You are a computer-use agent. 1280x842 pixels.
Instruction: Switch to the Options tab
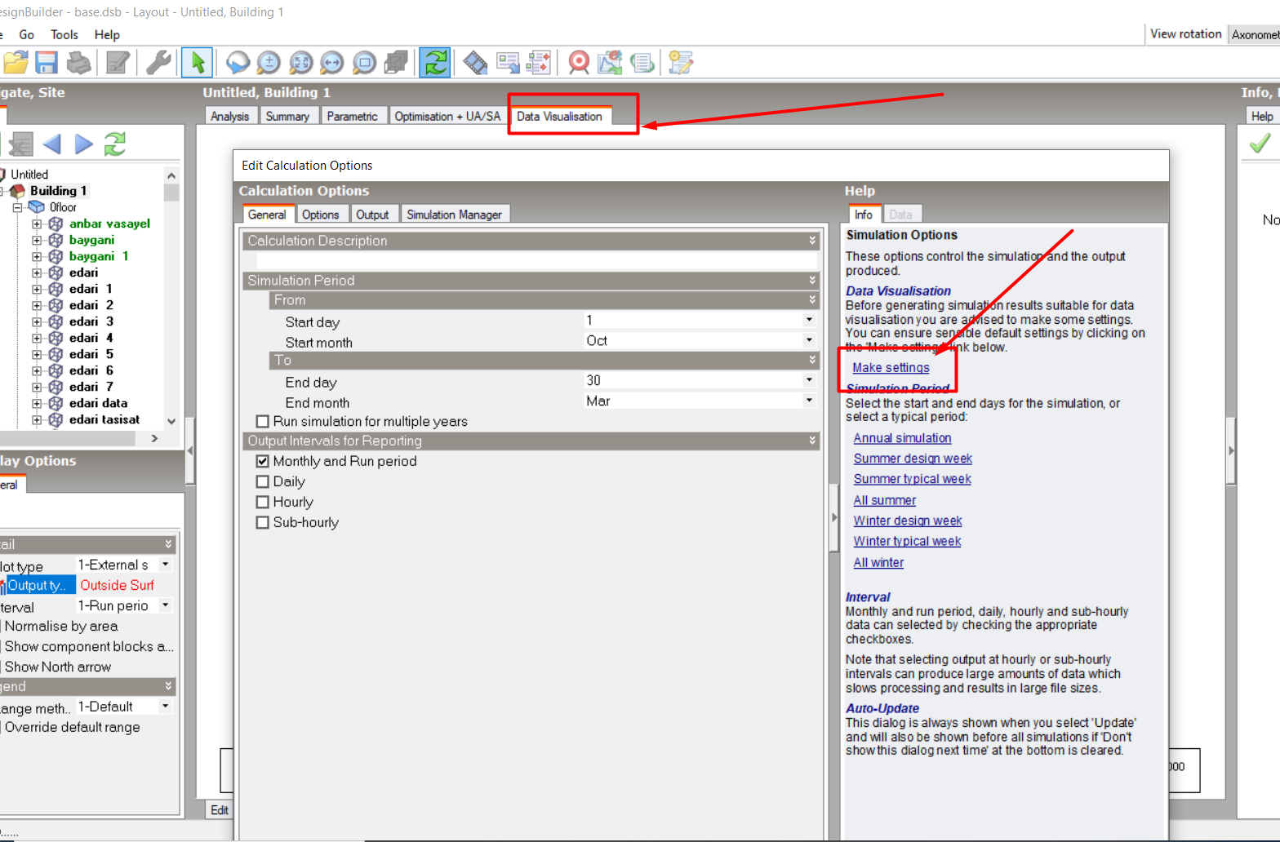click(x=320, y=215)
